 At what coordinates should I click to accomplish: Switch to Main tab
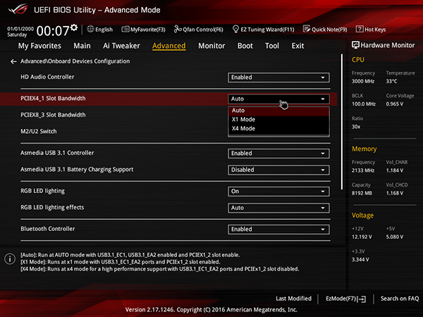pos(82,46)
